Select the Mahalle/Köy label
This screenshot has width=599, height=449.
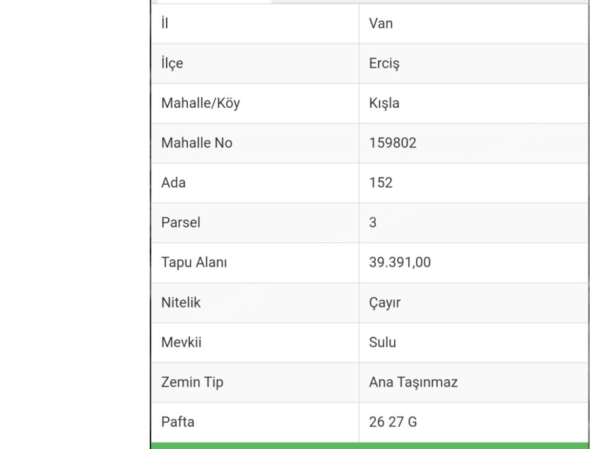[x=200, y=103]
